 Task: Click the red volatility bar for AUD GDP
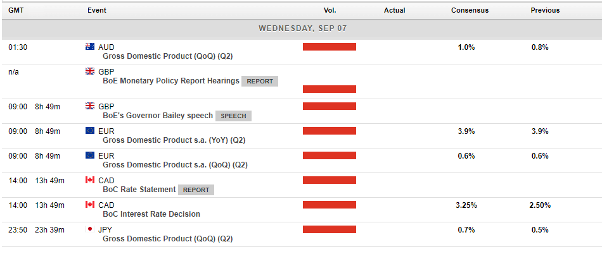pos(330,47)
